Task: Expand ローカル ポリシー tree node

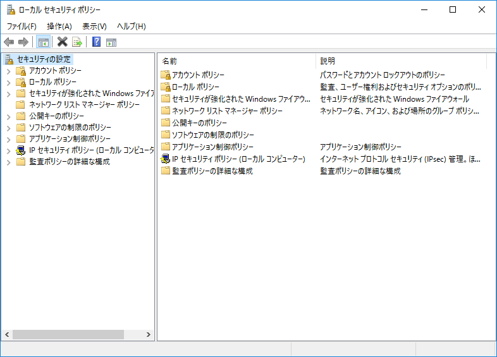Action: pos(9,82)
